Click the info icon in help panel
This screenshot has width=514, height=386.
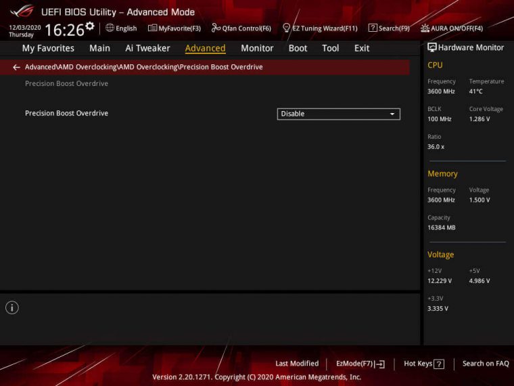point(12,308)
